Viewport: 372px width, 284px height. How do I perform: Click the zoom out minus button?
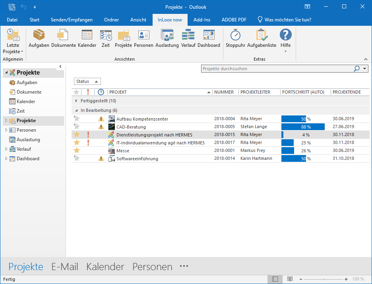pyautogui.click(x=300, y=279)
